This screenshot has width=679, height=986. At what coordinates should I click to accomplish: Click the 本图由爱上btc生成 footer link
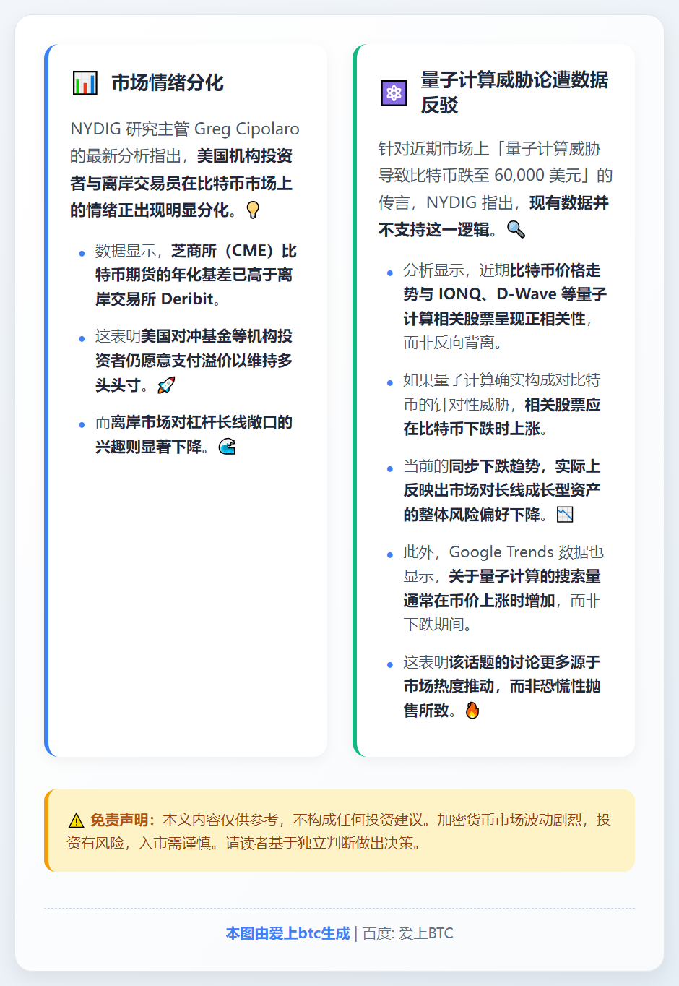pyautogui.click(x=287, y=933)
